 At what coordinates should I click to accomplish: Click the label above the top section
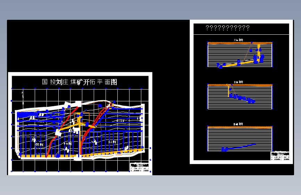(x=238, y=40)
